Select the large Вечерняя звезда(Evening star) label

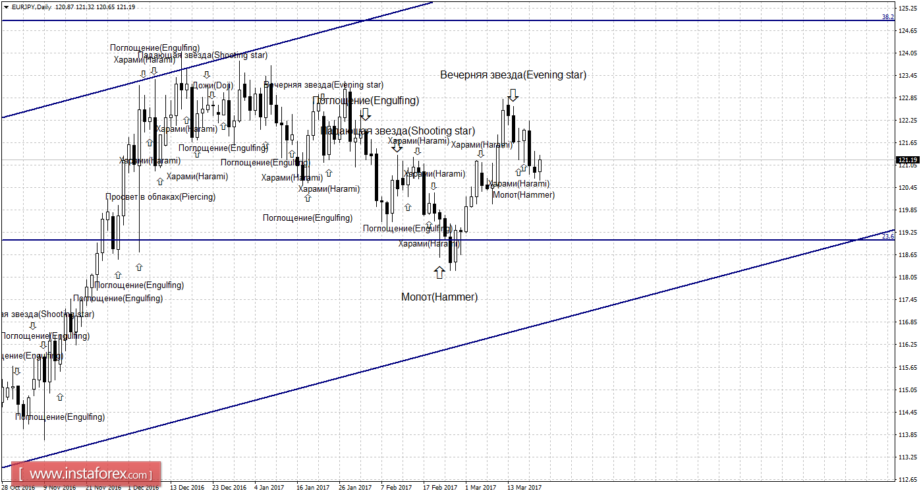tap(513, 75)
